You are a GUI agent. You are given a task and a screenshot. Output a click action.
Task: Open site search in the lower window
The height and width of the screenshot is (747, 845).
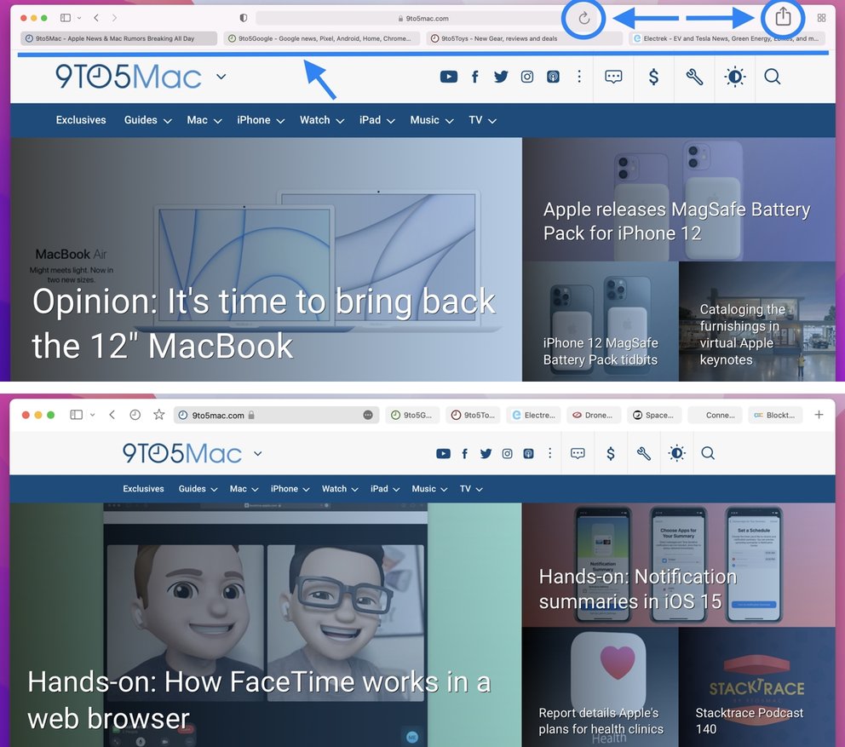point(708,453)
